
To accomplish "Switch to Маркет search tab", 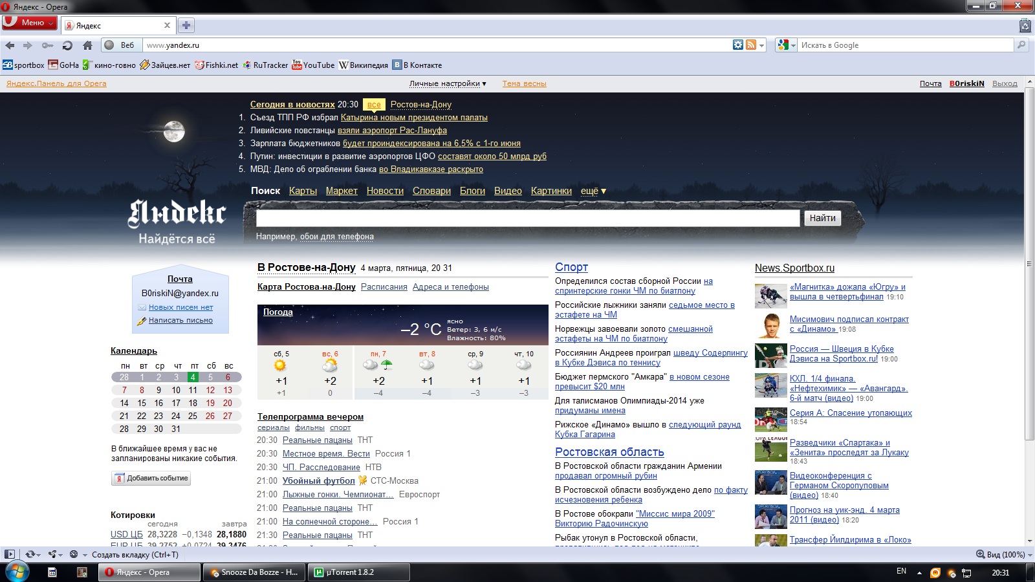I will (x=342, y=191).
